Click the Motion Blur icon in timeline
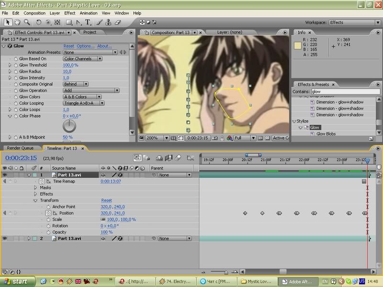Screen dimensions: 383x287 (178, 158)
